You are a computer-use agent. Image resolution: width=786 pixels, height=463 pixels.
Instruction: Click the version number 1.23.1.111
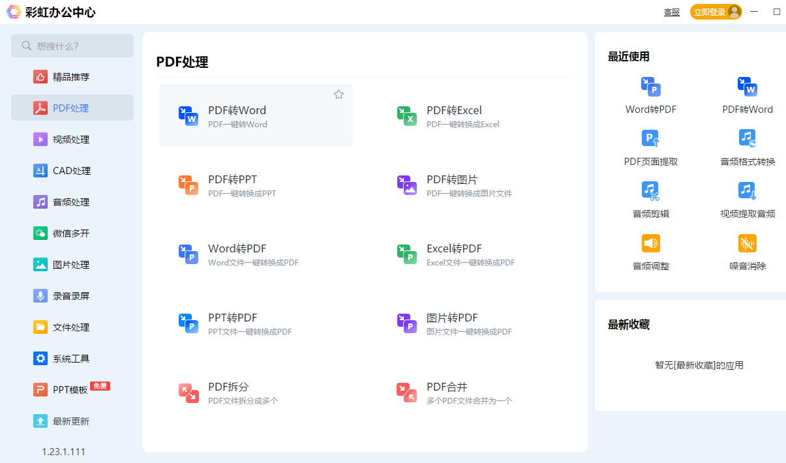(63, 452)
